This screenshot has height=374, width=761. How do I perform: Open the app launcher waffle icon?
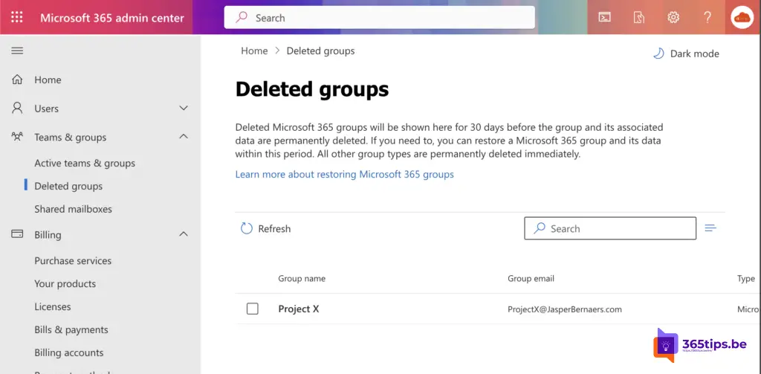pos(17,18)
